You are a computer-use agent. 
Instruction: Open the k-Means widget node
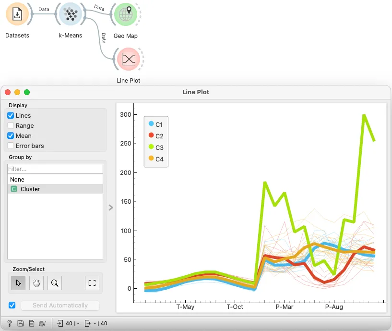point(71,14)
